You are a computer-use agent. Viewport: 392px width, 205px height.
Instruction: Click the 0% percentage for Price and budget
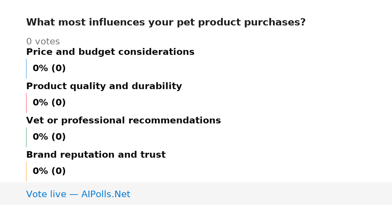[41, 69]
